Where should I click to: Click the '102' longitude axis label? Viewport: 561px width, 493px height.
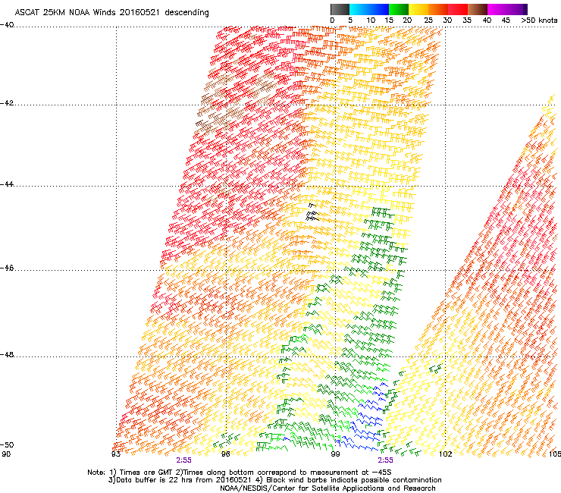click(446, 454)
